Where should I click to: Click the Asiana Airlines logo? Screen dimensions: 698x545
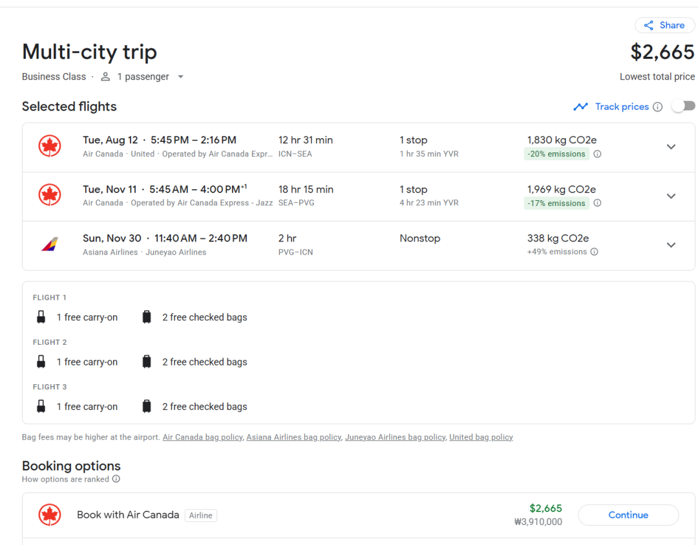[49, 244]
